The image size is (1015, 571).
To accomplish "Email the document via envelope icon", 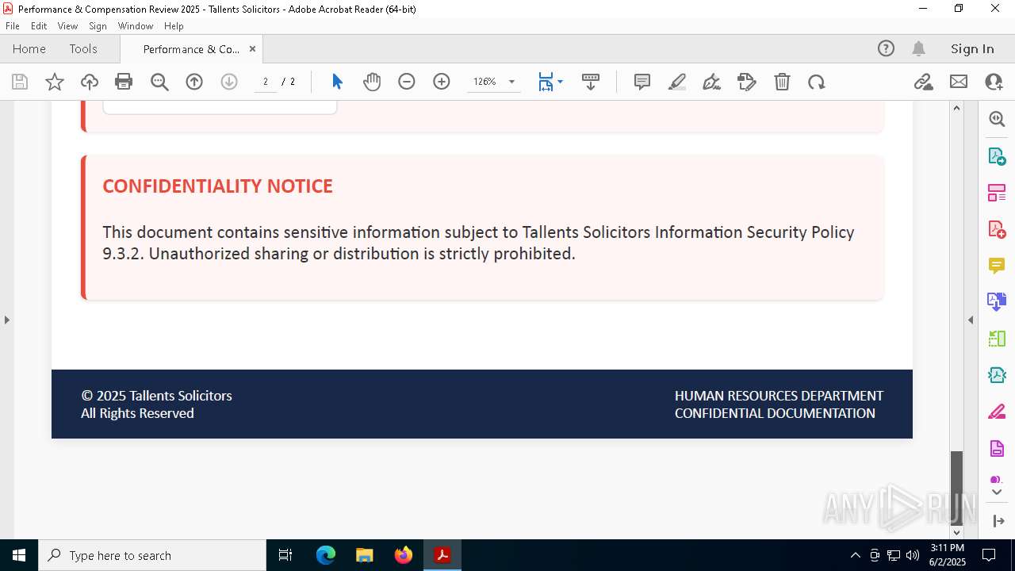I will point(959,82).
